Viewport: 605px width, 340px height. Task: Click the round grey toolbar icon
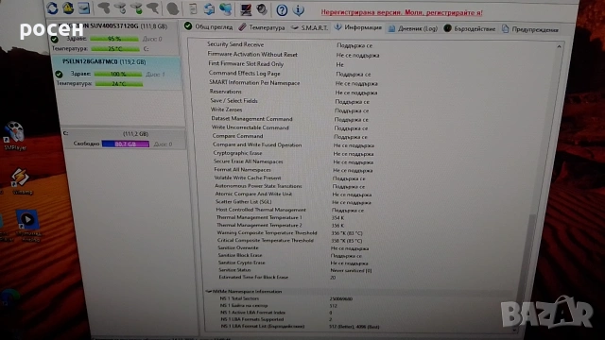[173, 8]
